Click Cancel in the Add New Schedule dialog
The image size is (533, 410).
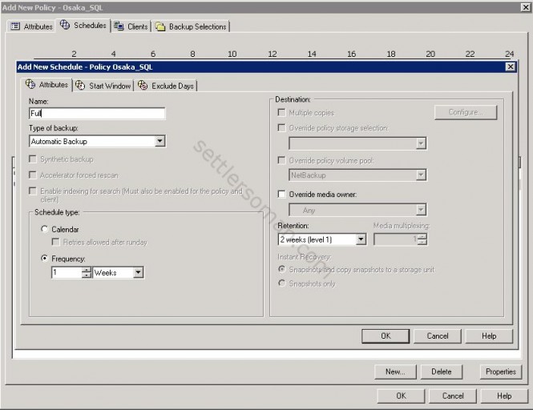437,336
